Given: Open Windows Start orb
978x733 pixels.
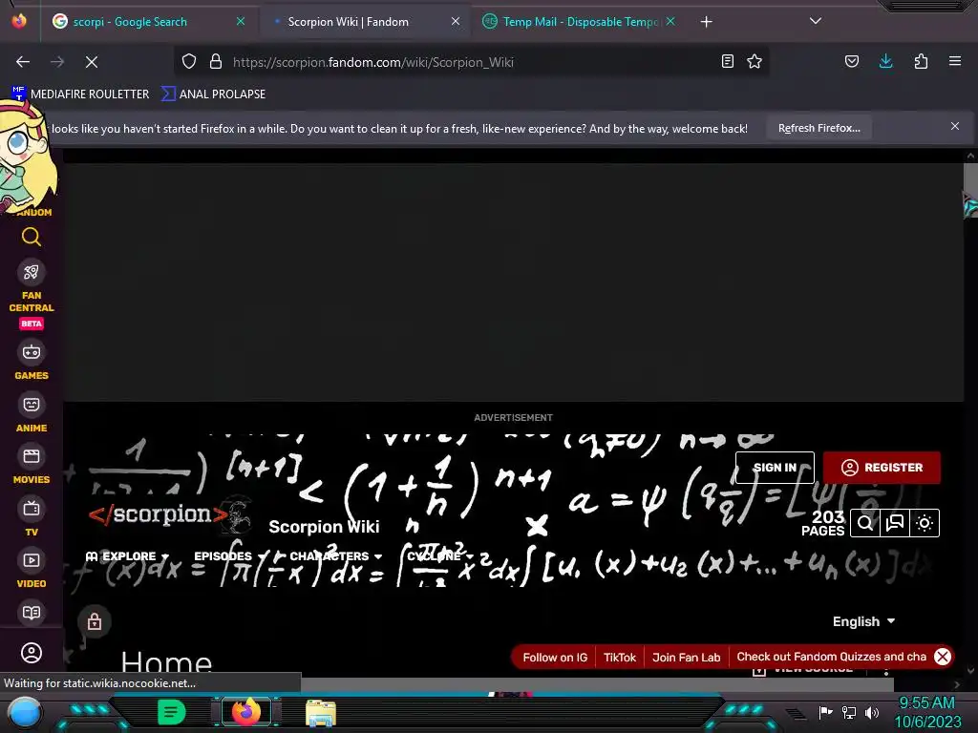Looking at the screenshot, I should [x=25, y=713].
